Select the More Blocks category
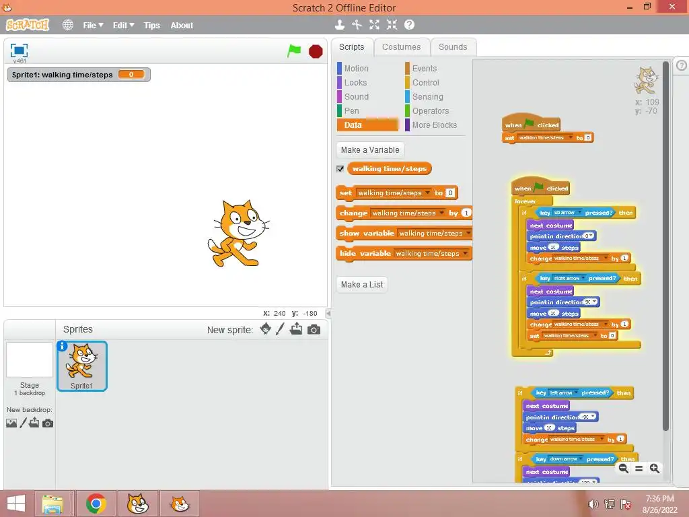The image size is (689, 517). click(435, 125)
